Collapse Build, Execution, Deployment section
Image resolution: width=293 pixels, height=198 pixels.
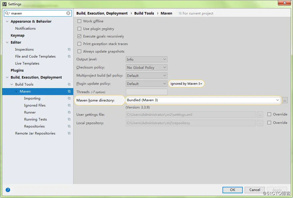pyautogui.click(x=7, y=77)
